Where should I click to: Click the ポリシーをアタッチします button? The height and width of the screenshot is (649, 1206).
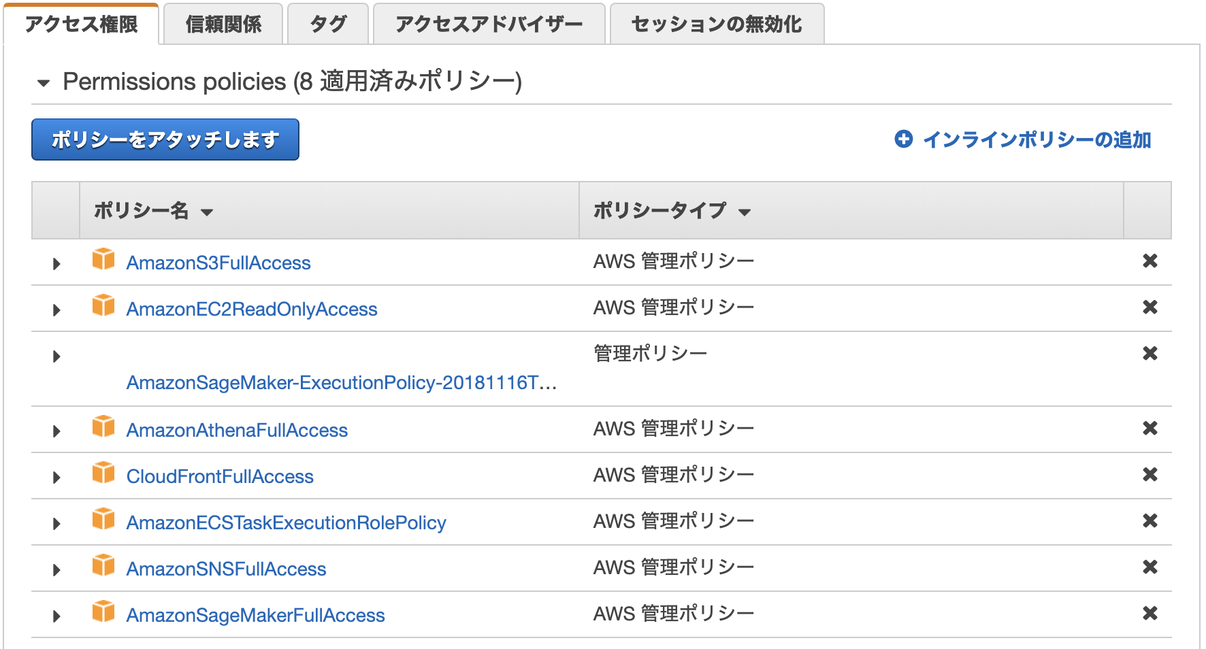pos(165,139)
